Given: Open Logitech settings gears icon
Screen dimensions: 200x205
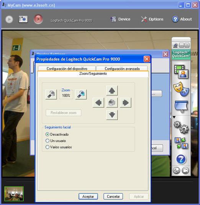Looking at the screenshot, I should (x=181, y=127).
